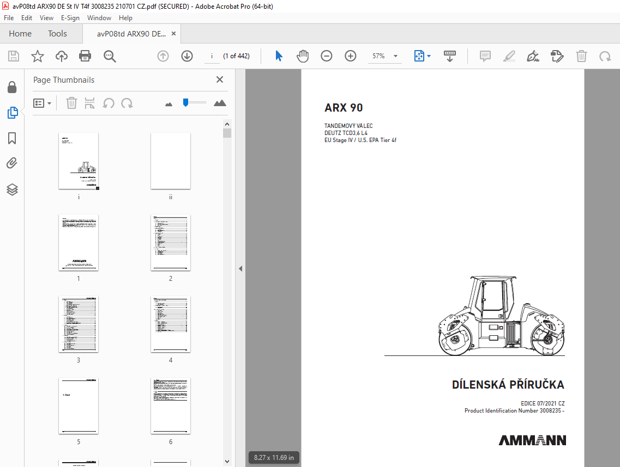The height and width of the screenshot is (467, 620).
Task: Expand fit page options arrow
Action: pos(429,56)
